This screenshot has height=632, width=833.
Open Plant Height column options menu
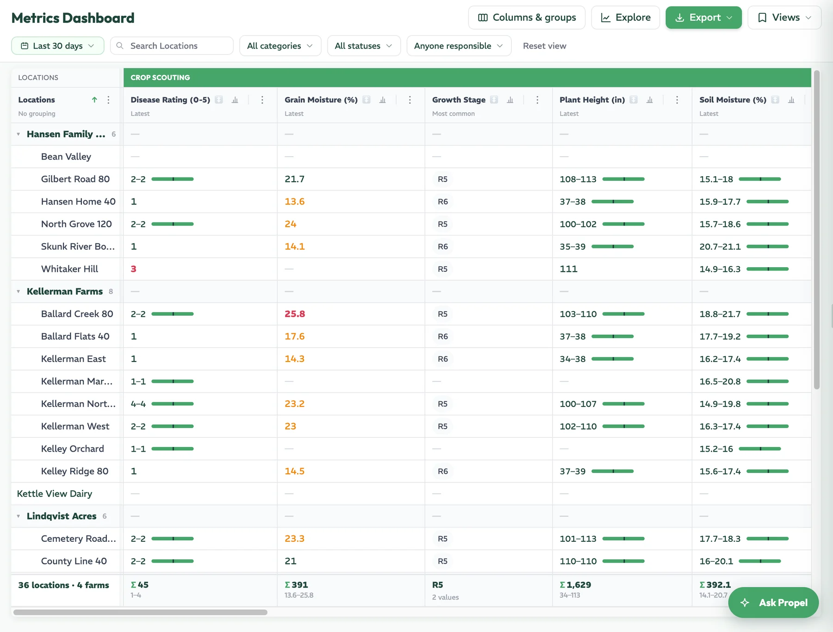[x=677, y=100]
